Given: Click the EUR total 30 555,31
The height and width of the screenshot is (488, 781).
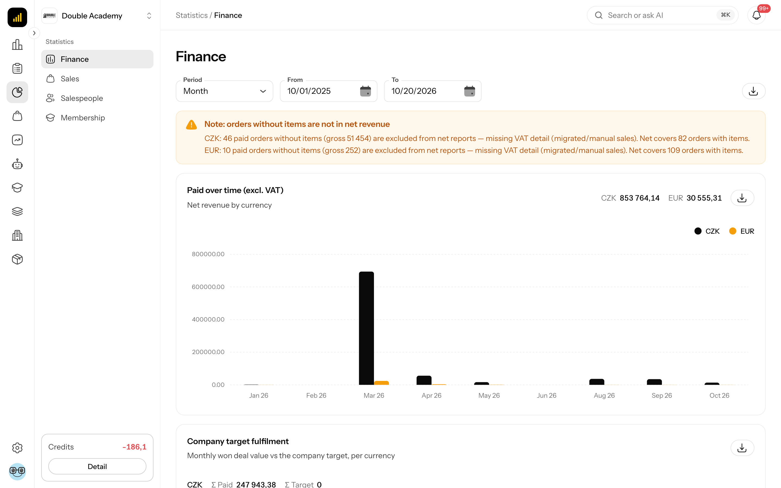Looking at the screenshot, I should (704, 198).
